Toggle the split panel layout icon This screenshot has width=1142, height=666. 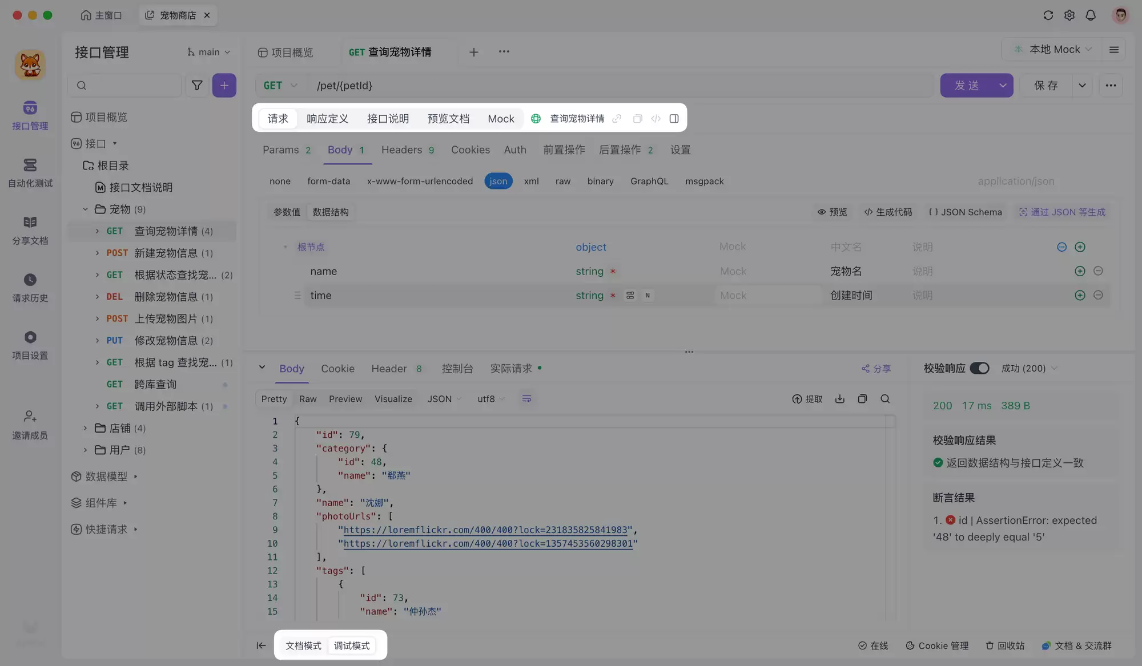pos(674,119)
